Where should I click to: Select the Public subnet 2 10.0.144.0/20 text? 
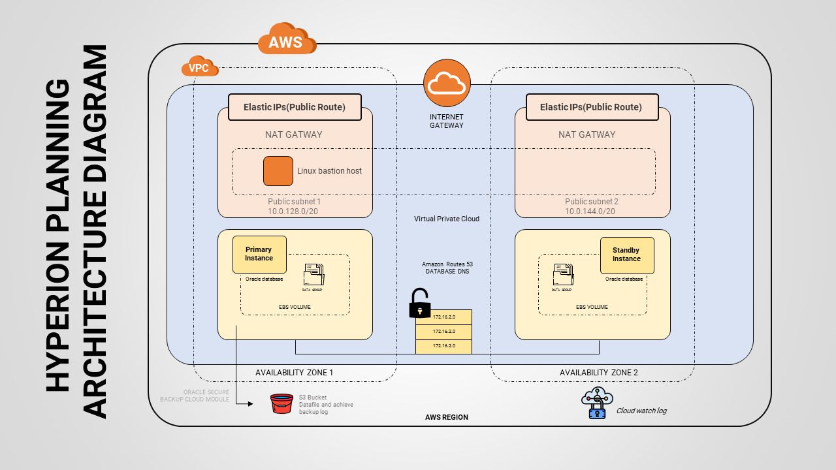click(591, 207)
